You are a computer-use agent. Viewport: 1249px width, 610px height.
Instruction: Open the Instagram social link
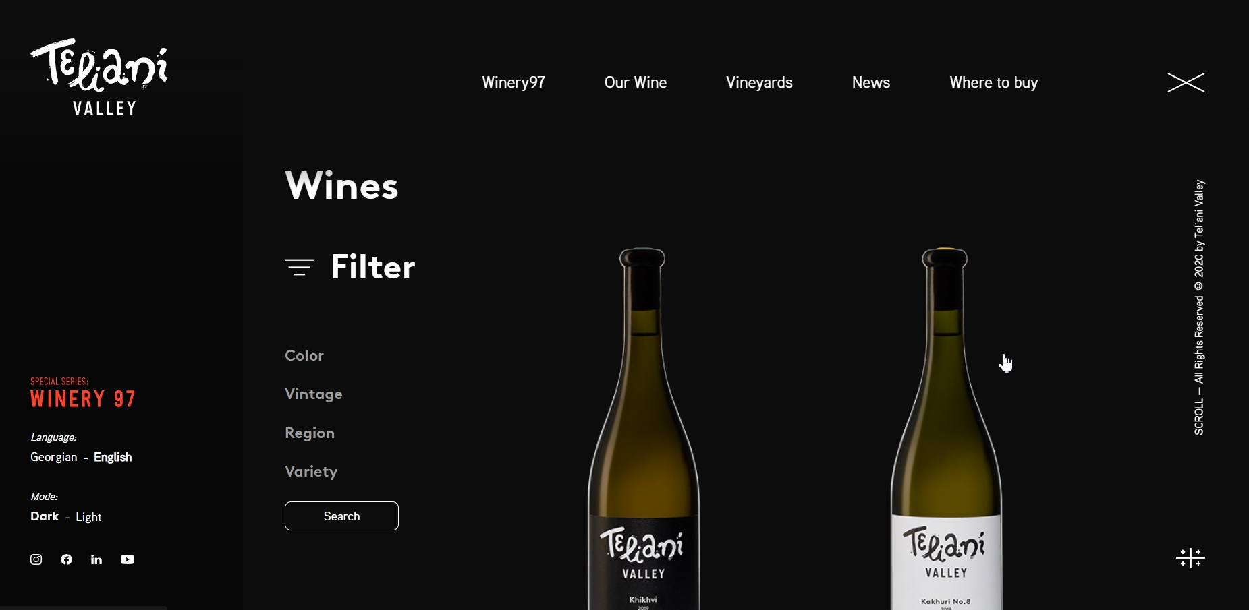[36, 559]
